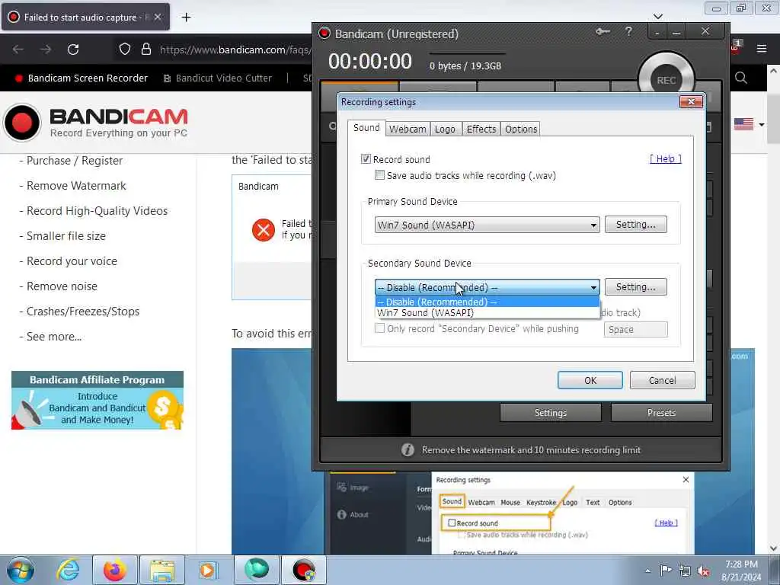The image size is (780, 585).
Task: Open Bandicam help question mark icon
Action: point(628,32)
